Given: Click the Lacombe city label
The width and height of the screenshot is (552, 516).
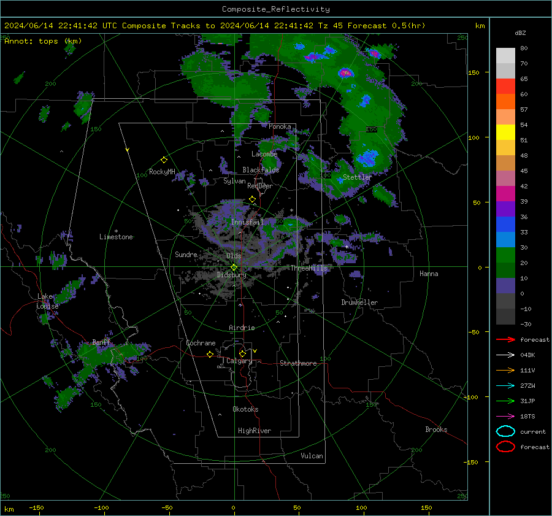Looking at the screenshot, I should pyautogui.click(x=264, y=154).
